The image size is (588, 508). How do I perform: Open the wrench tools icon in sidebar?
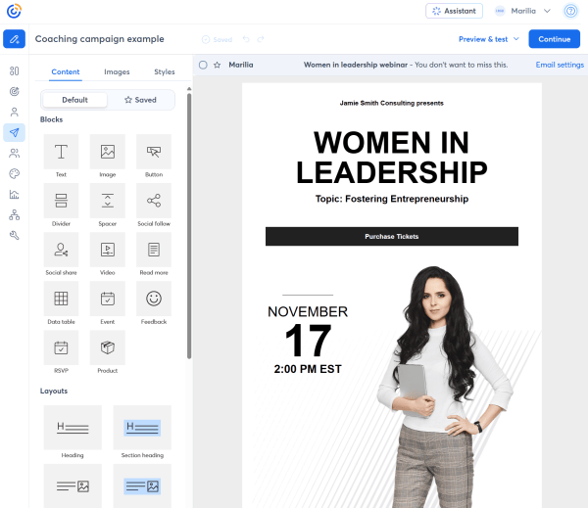[x=15, y=235]
